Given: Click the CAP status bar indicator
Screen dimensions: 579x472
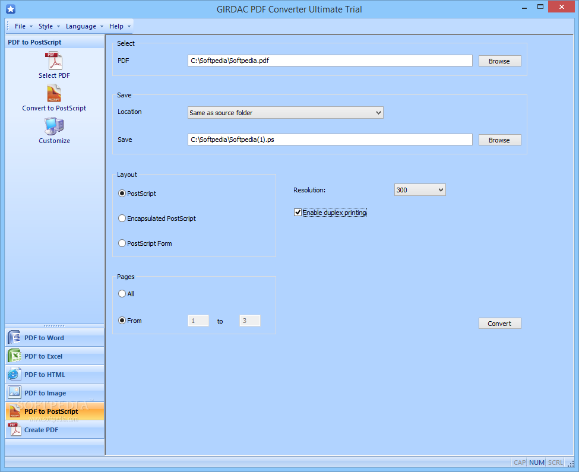Looking at the screenshot, I should pos(520,463).
